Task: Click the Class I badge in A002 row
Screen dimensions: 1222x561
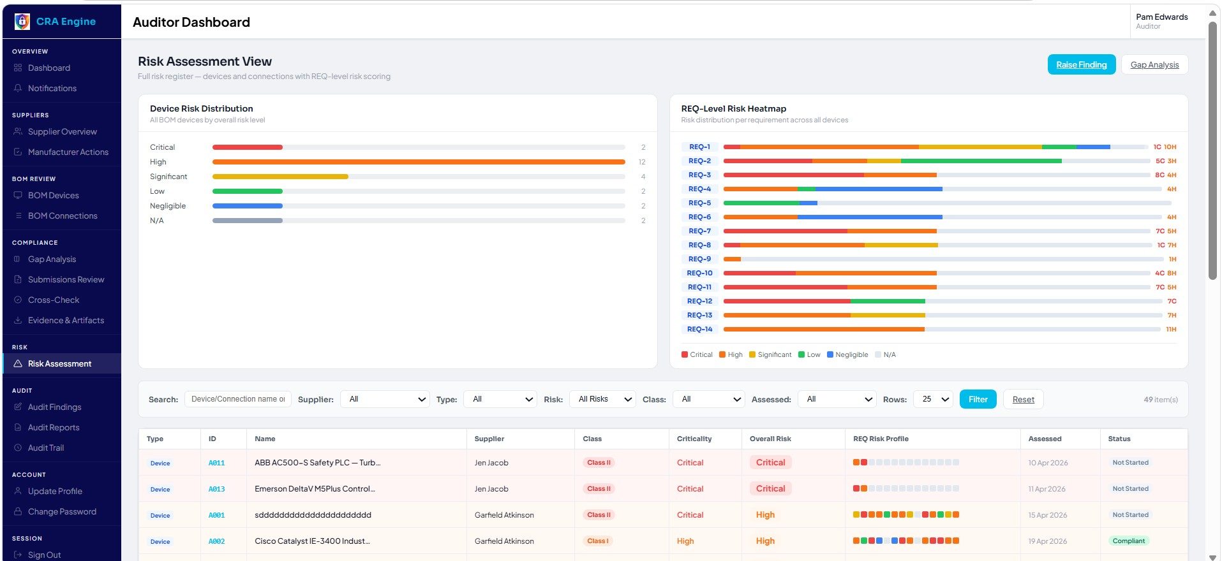Action: (598, 541)
